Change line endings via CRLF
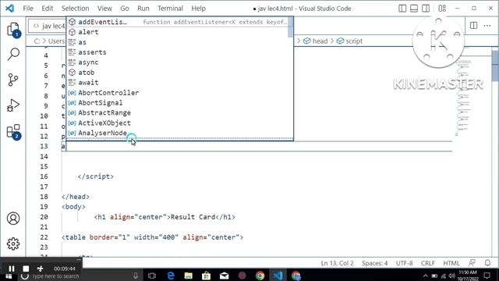Screen dimensions: 499x281 (x=428, y=263)
